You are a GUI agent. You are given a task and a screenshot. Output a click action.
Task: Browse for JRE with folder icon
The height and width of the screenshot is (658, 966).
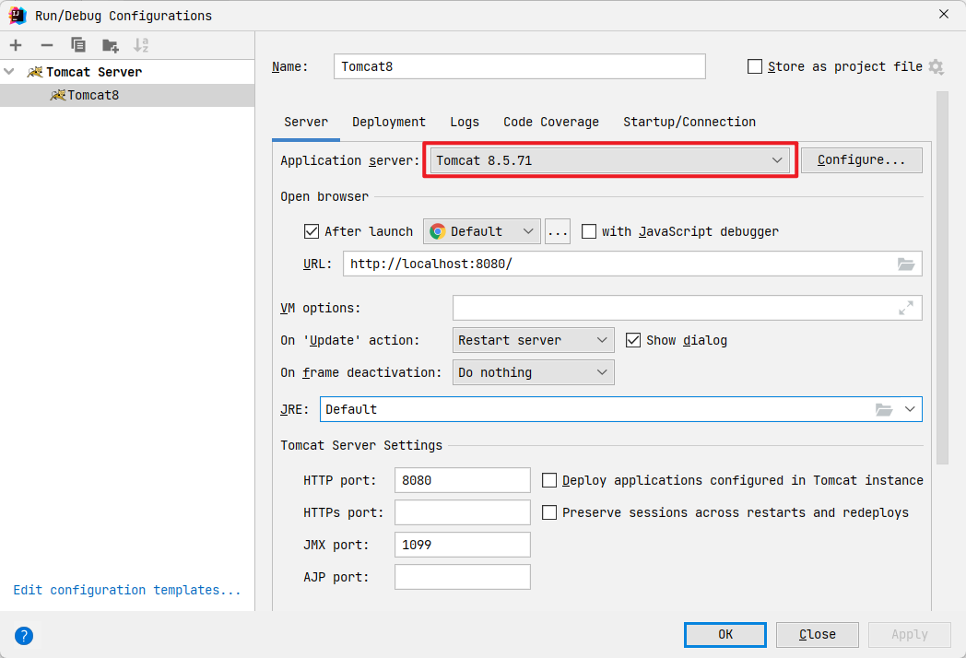[884, 410]
